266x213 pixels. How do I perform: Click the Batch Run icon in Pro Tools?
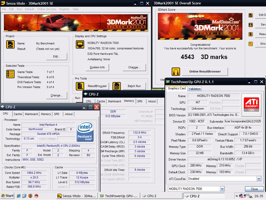point(117,86)
